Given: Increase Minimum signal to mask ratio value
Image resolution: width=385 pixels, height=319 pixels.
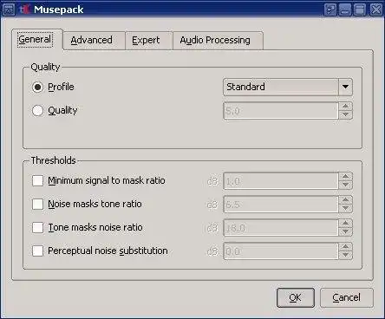Looking at the screenshot, I should click(x=345, y=177).
